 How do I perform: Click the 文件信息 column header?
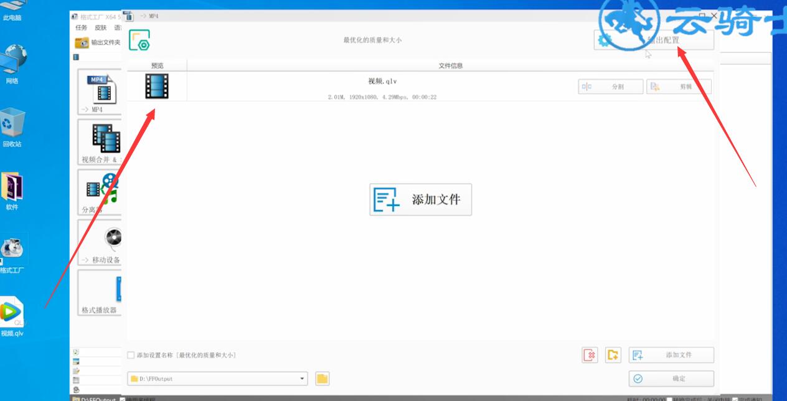coord(451,65)
